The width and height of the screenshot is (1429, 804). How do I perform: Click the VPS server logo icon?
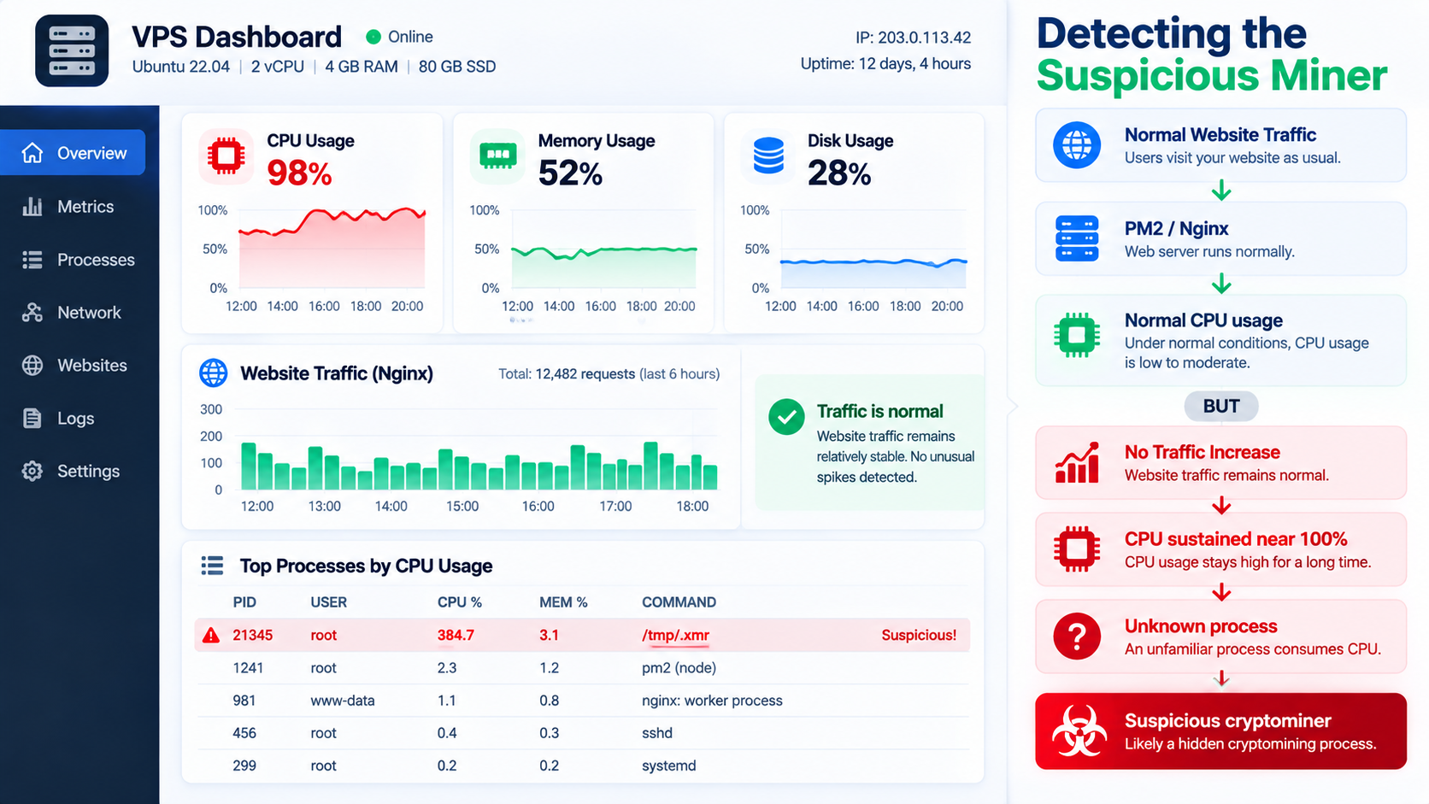point(72,50)
